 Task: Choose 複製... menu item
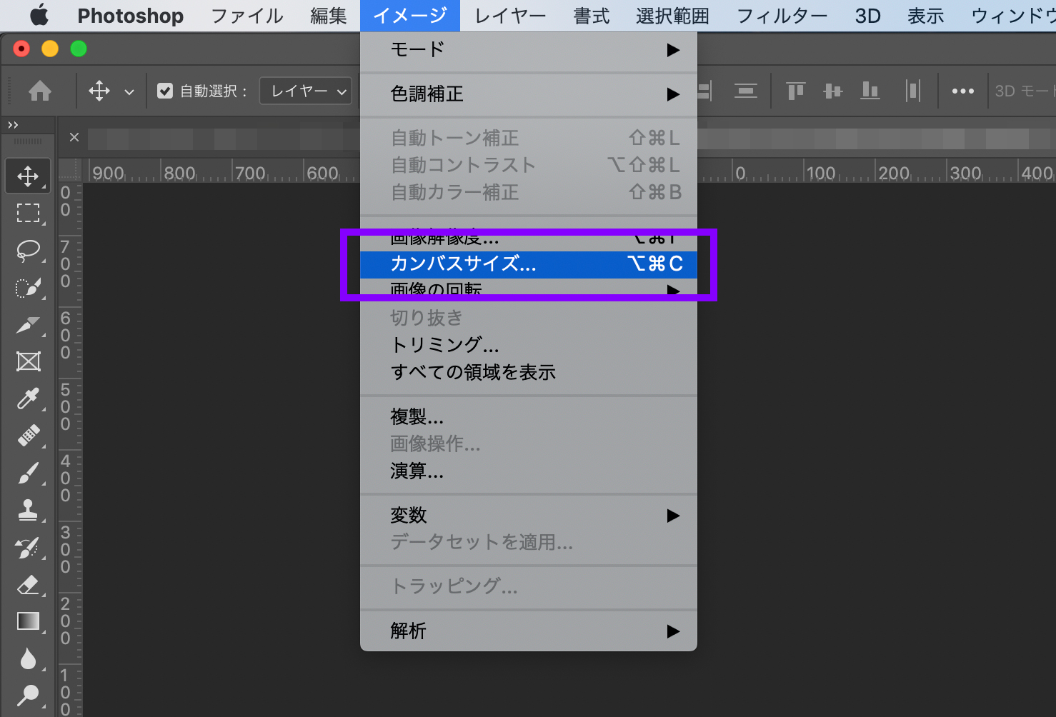click(529, 416)
